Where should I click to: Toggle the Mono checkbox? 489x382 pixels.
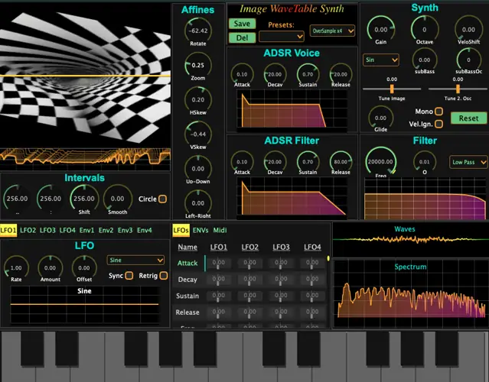(x=438, y=112)
